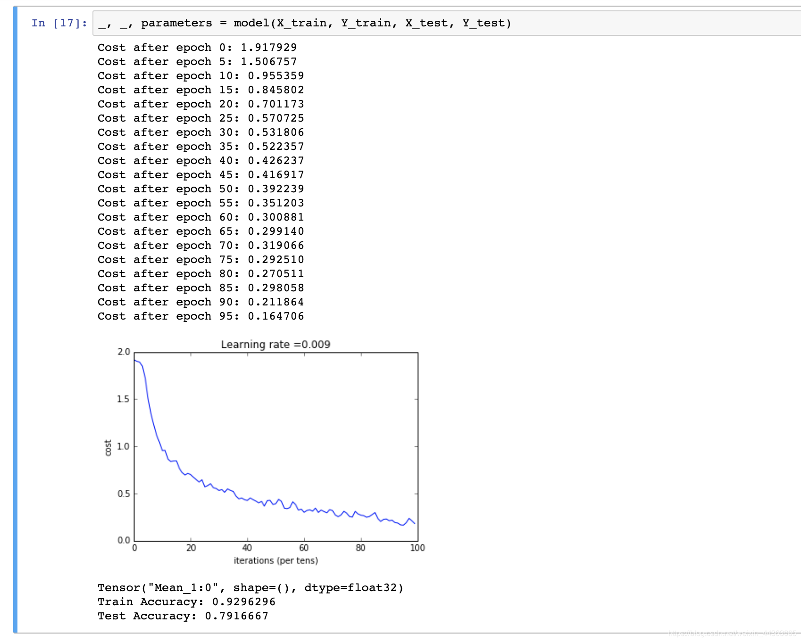This screenshot has height=642, width=801.
Task: Click the line 'Cost after epoch 25: 0.570725'
Action: click(201, 118)
